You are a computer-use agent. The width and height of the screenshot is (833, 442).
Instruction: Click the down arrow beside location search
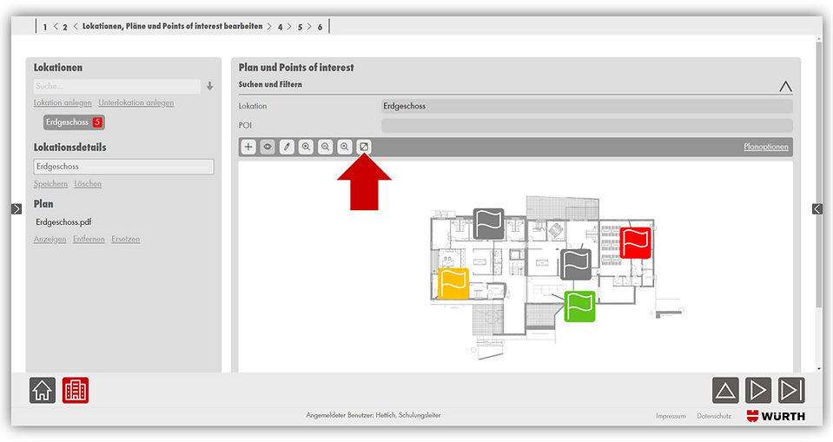210,86
